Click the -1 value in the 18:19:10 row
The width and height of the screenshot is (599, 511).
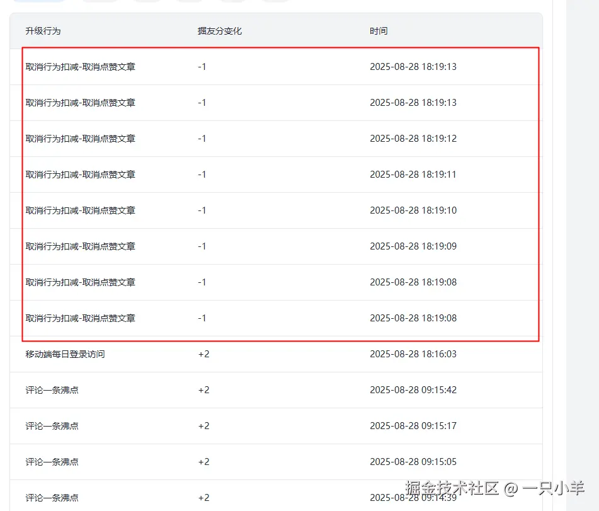point(202,210)
